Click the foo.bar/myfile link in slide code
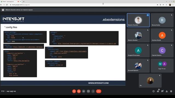Image resolution: width=175 pixels, height=98 pixels. click(x=21, y=61)
